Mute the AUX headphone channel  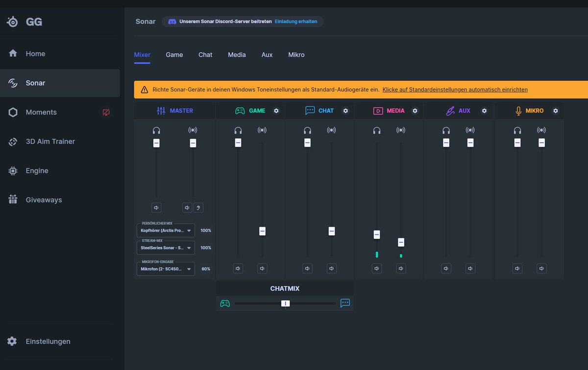tap(446, 268)
